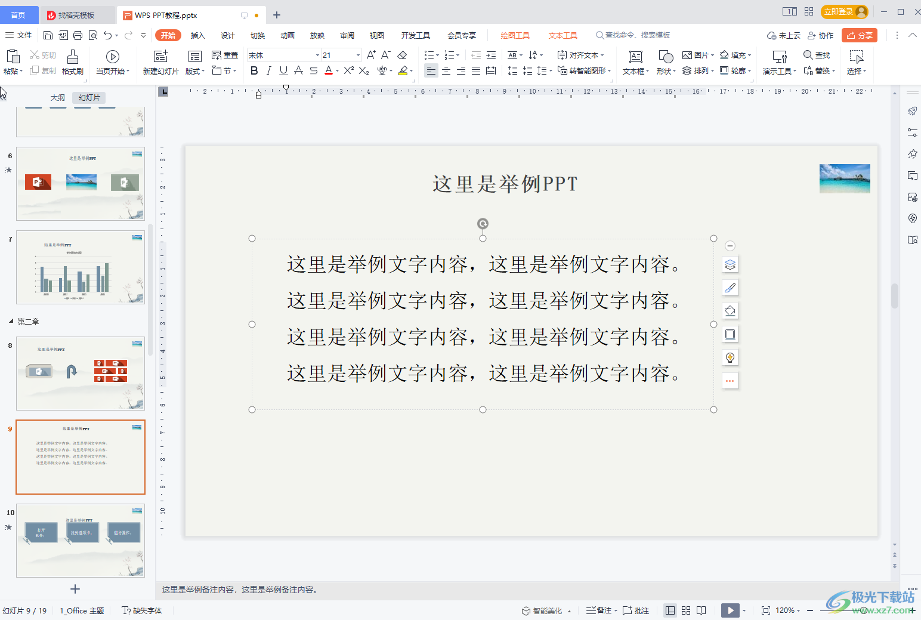Viewport: 921px width, 620px height.
Task: Start slideshow from current slide (当页开始)
Action: click(112, 62)
